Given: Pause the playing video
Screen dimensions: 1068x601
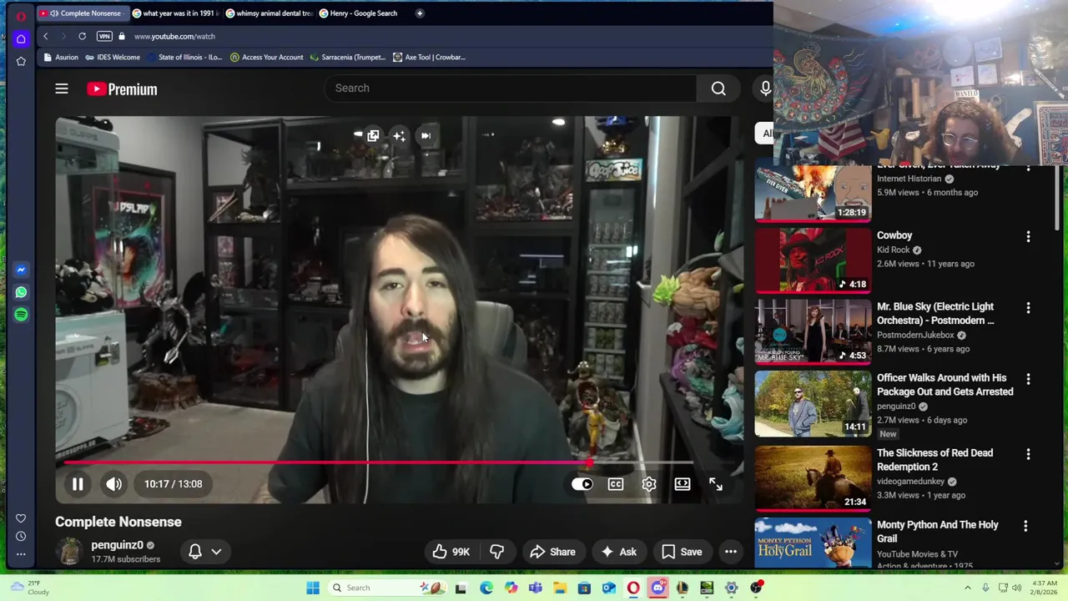Looking at the screenshot, I should coord(77,484).
